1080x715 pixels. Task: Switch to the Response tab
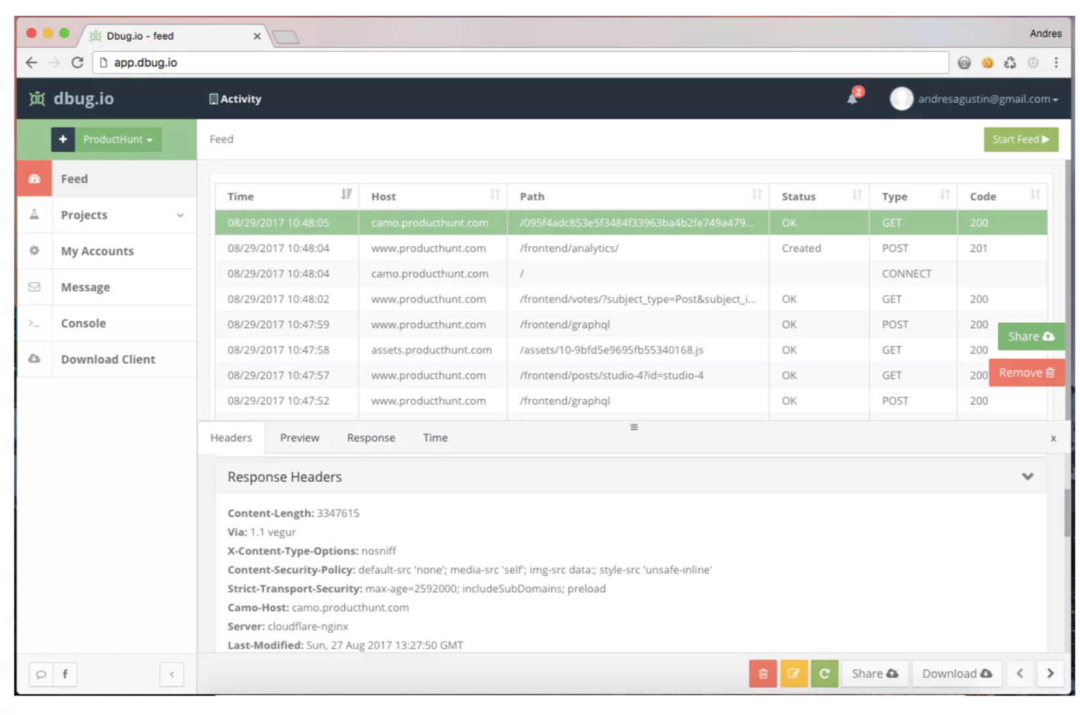tap(371, 437)
